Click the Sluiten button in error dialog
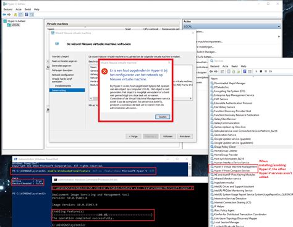This screenshot has height=227, width=293. pyautogui.click(x=163, y=117)
